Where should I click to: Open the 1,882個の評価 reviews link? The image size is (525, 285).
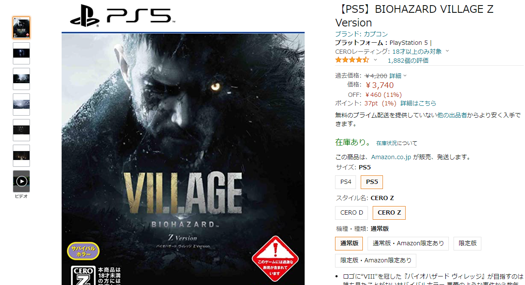coord(408,61)
